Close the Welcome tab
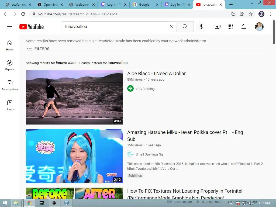The width and height of the screenshot is (276, 207). (x=94, y=5)
